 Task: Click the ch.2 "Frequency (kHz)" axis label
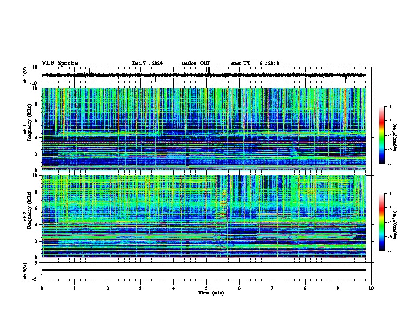click(29, 210)
